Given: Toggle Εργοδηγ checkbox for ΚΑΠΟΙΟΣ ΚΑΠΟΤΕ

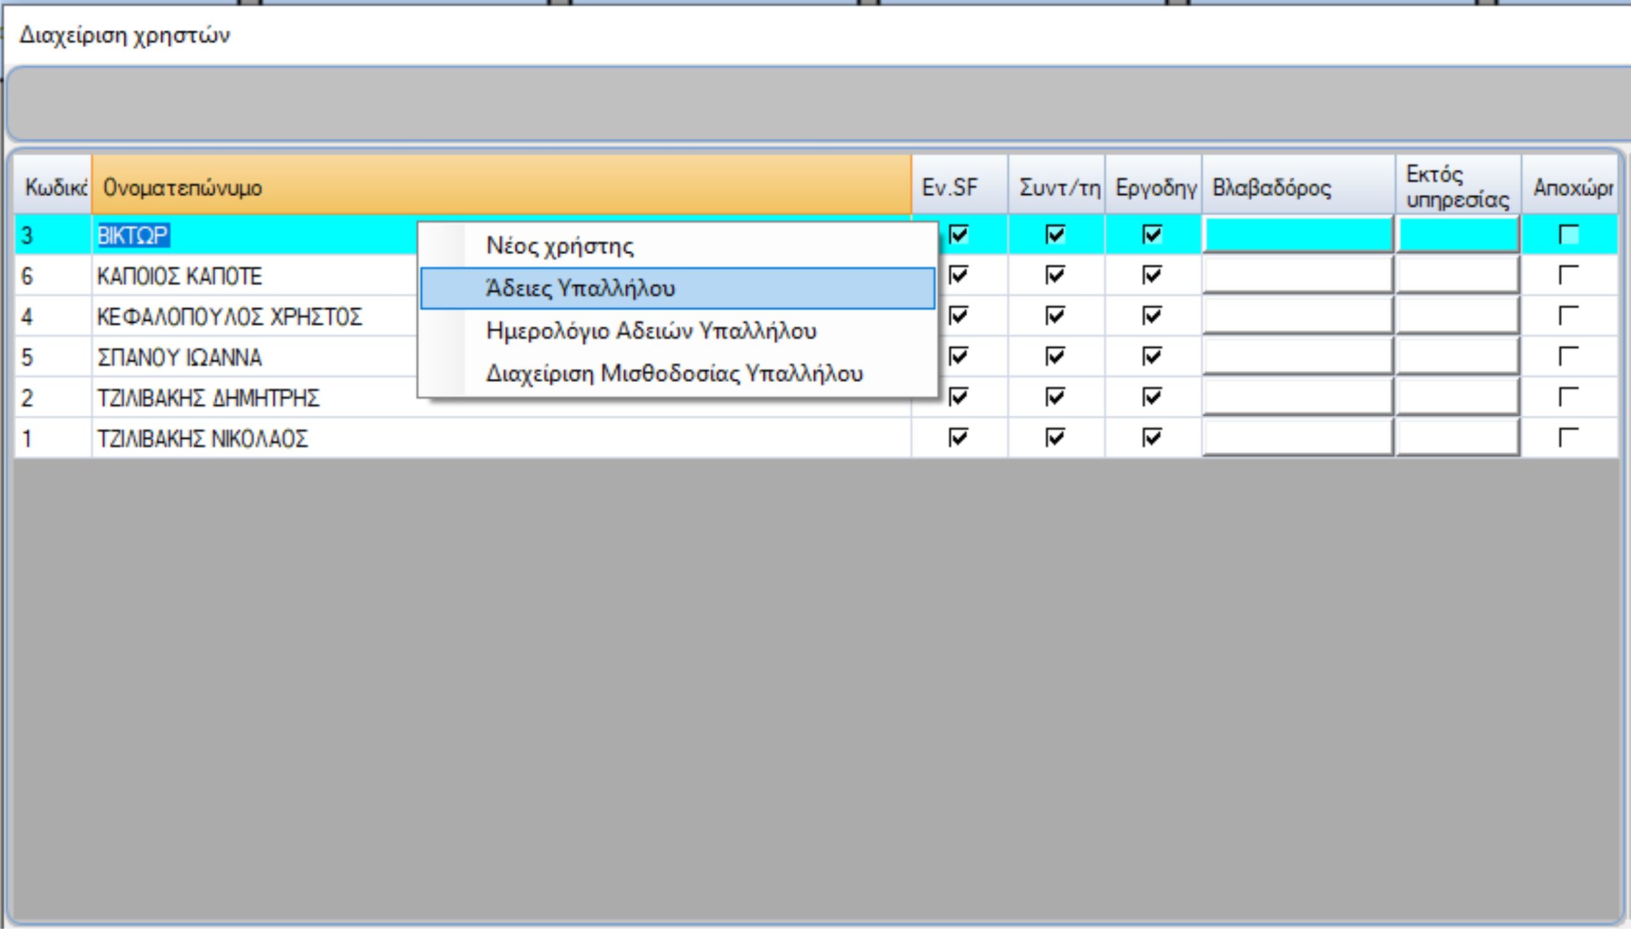Looking at the screenshot, I should pos(1152,275).
